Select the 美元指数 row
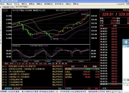Screen dimensions: 129x93 (x=82, y=69)
